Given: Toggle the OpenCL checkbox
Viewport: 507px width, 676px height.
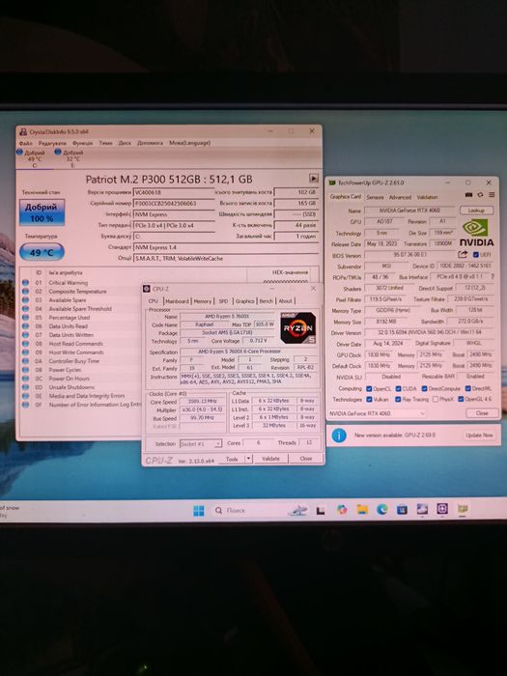Looking at the screenshot, I should click(x=369, y=388).
